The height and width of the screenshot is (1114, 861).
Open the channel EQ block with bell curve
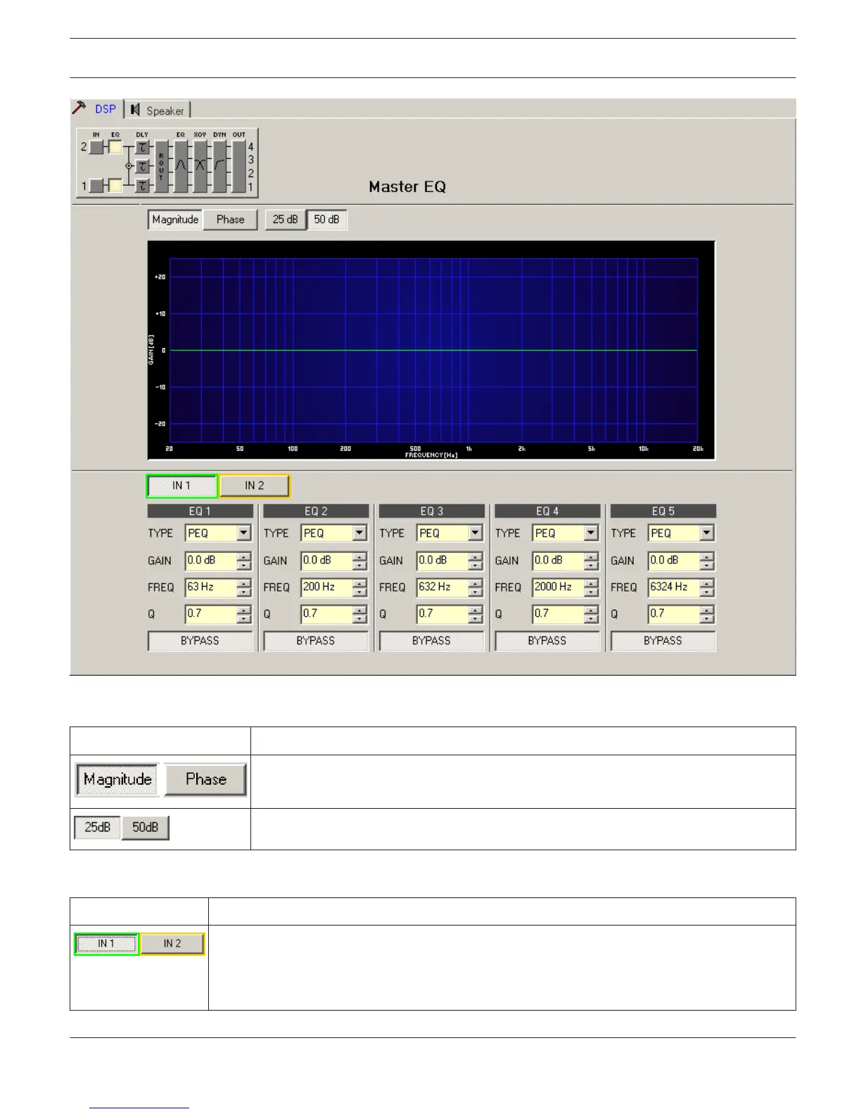tap(181, 167)
